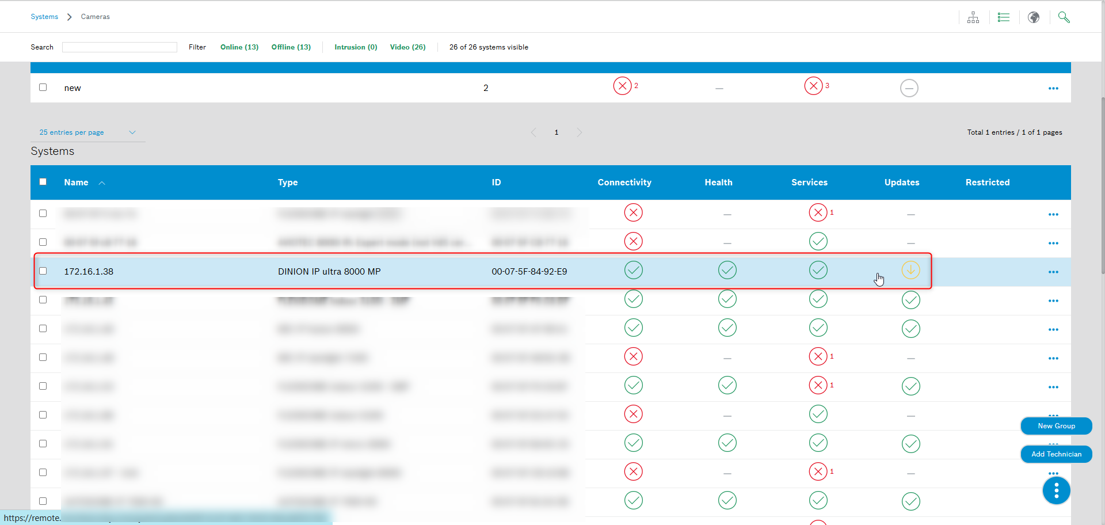1105x525 pixels.
Task: Check the box next to new group
Action: click(x=43, y=87)
